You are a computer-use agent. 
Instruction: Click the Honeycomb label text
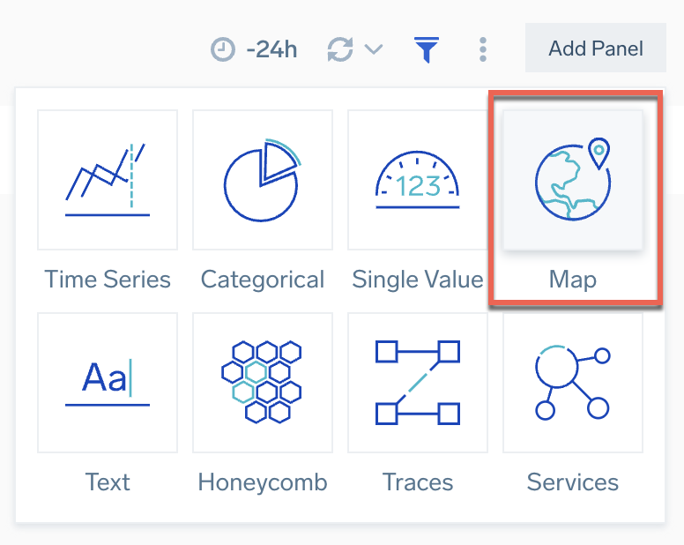(263, 482)
